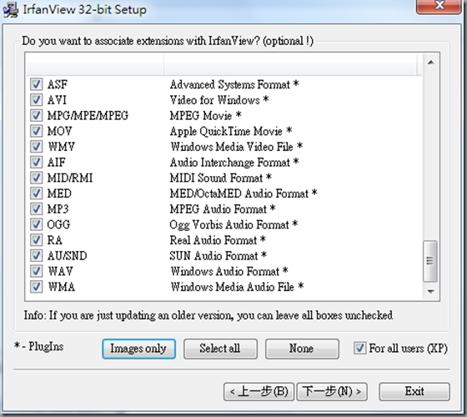467x417 pixels.
Task: Click the vertical scrollbar thumb
Action: pyautogui.click(x=430, y=261)
